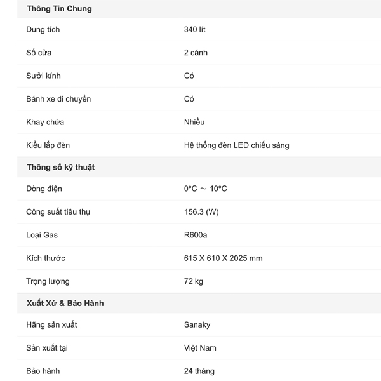Click the 24 tháng warranty value
This screenshot has width=381, height=381.
tap(199, 371)
